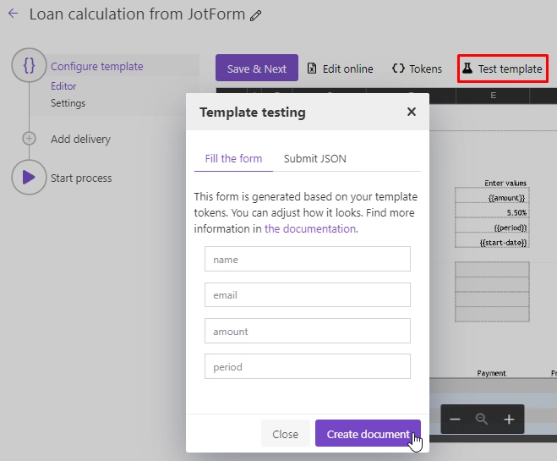Zoom out with the minus icon

(x=455, y=420)
